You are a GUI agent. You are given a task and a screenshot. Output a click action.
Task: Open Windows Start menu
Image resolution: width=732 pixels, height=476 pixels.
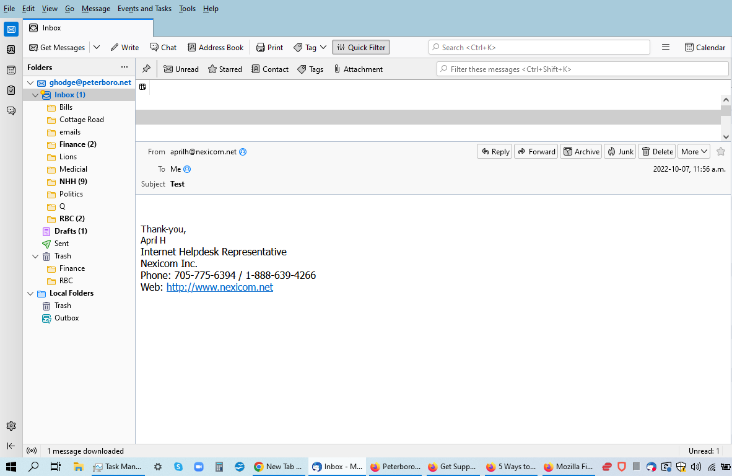(11, 467)
